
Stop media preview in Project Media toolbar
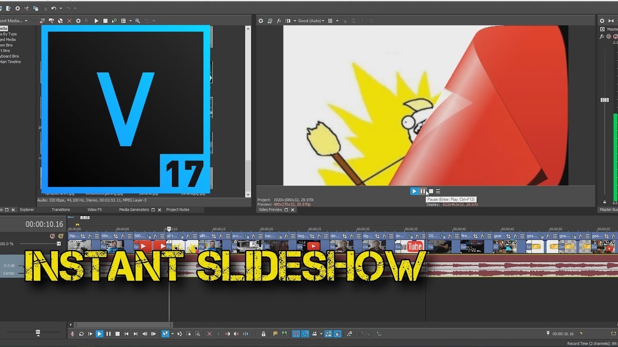105,21
